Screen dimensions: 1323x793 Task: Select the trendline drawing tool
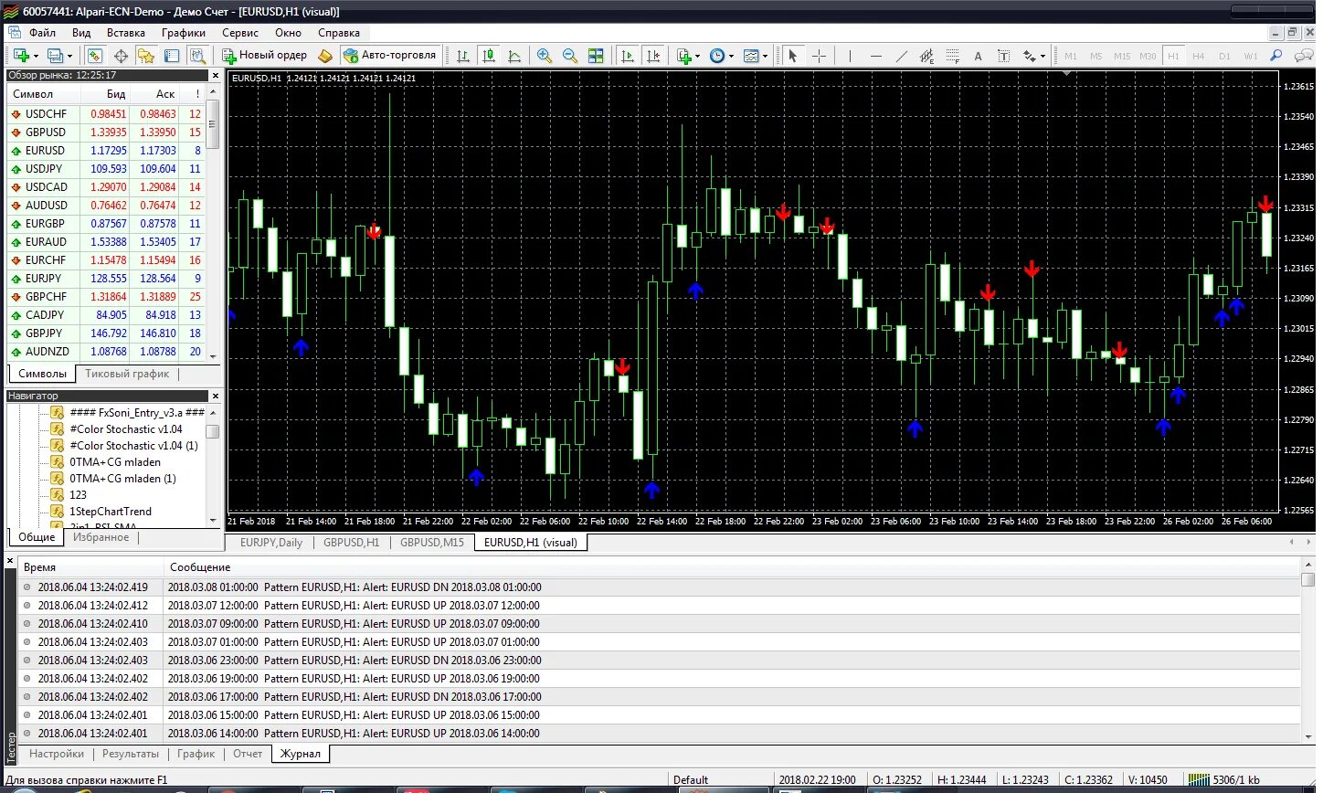(x=901, y=56)
